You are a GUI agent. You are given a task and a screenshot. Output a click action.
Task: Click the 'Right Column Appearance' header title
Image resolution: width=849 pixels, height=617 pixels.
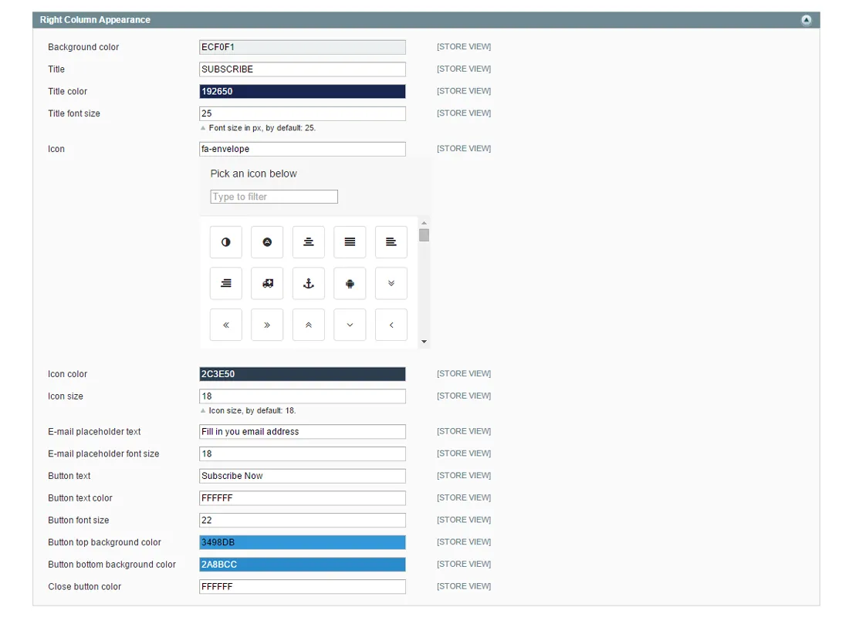[x=95, y=20]
